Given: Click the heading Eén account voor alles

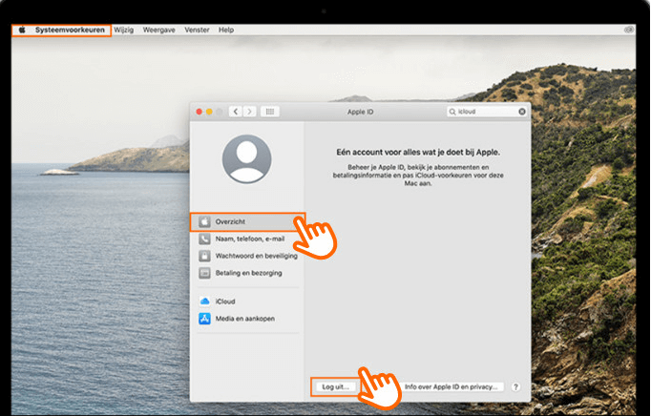Looking at the screenshot, I should coord(418,152).
